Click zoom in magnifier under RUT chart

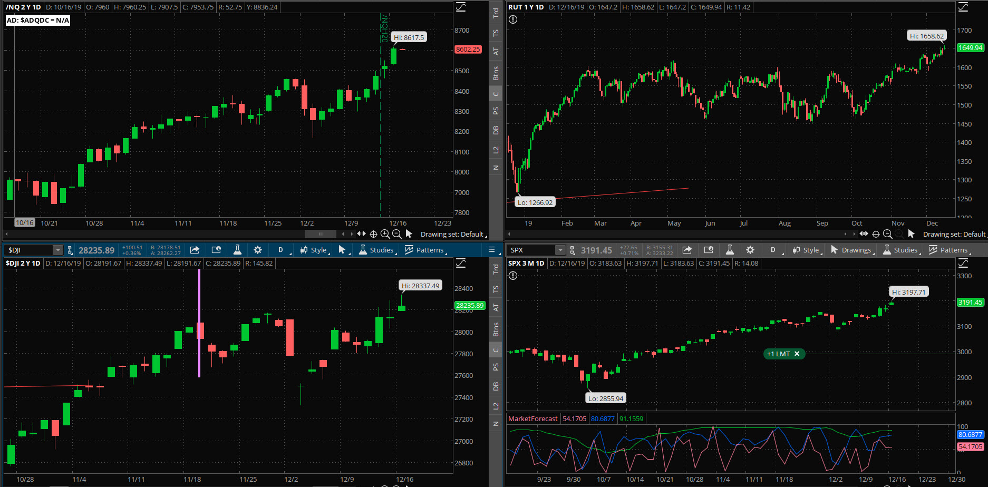pyautogui.click(x=887, y=234)
